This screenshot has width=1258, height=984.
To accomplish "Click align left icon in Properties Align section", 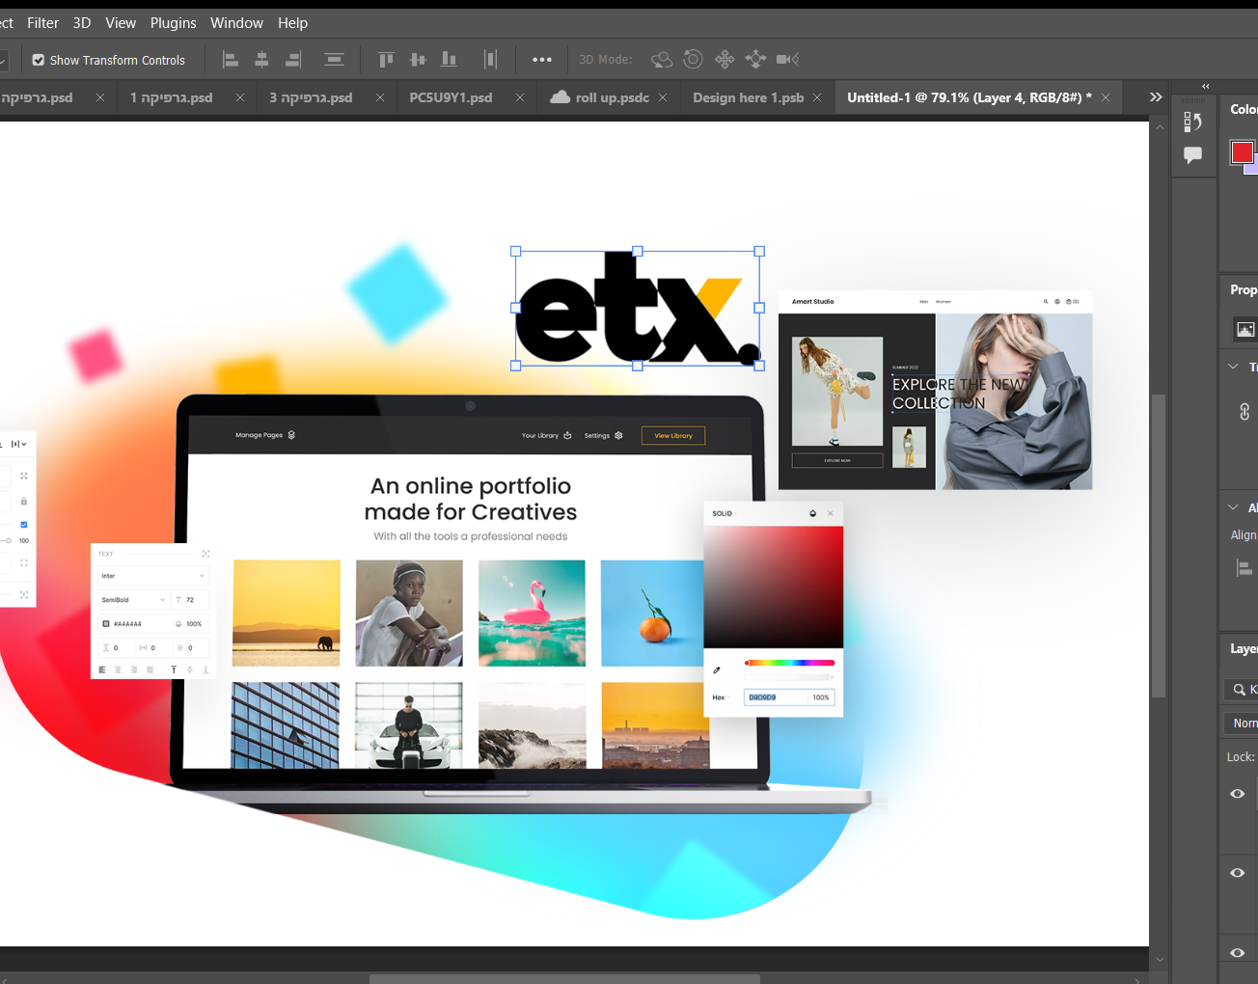I will 1244,569.
